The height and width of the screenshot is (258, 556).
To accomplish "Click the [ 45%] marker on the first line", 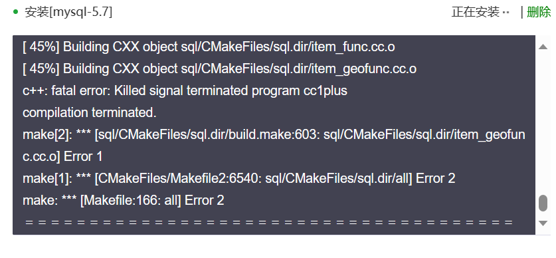I will point(41,47).
